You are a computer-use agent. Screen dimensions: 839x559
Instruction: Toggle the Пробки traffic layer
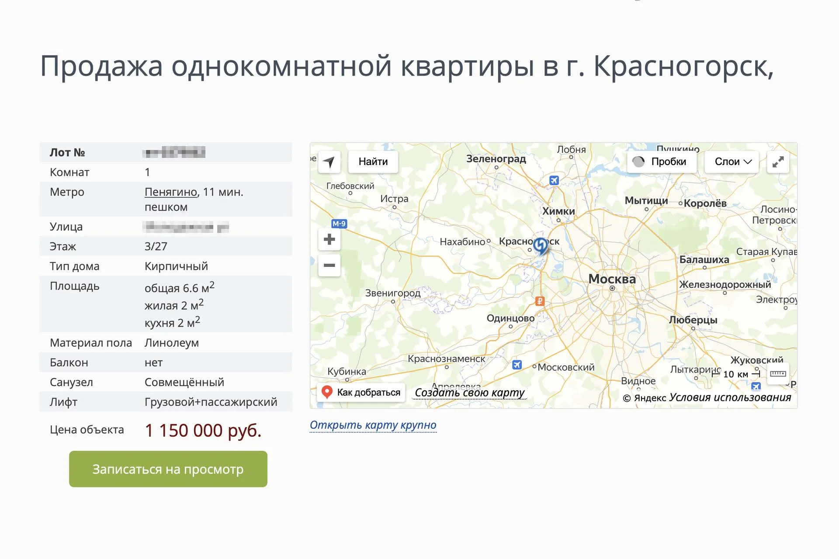click(662, 162)
